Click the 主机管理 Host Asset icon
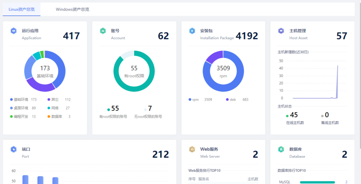Image resolution: width=361 pixels, height=184 pixels. pyautogui.click(x=281, y=31)
